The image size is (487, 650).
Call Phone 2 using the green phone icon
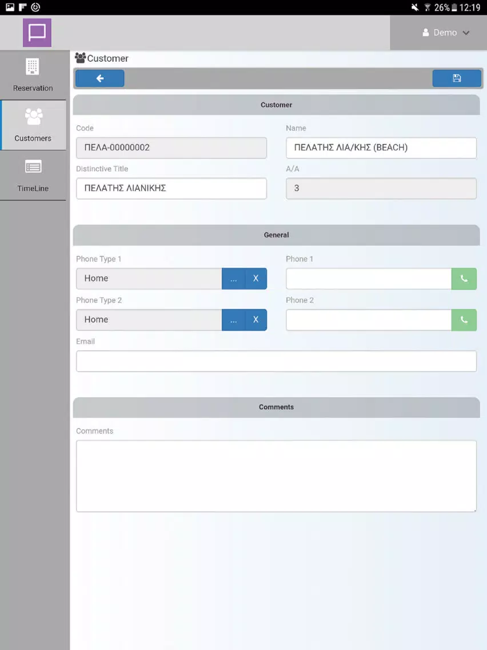(x=464, y=320)
